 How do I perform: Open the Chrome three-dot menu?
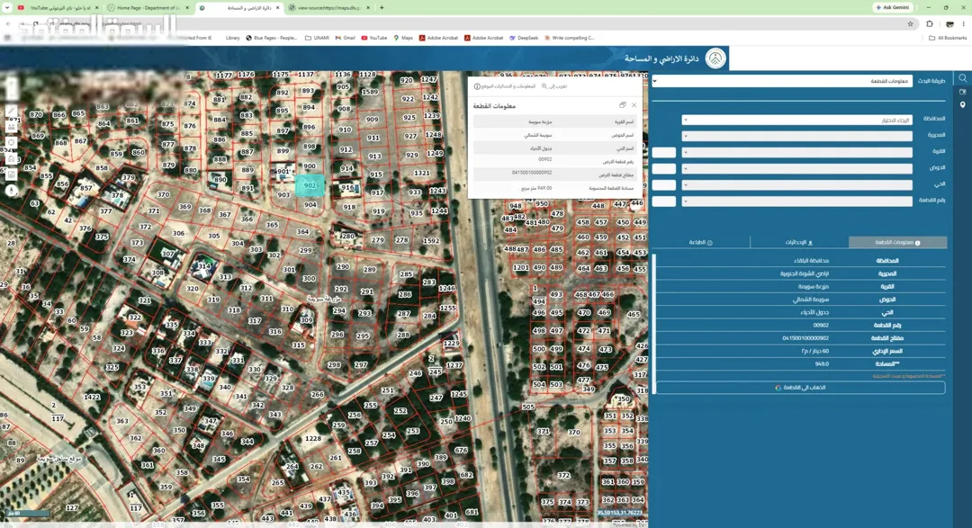coord(963,24)
